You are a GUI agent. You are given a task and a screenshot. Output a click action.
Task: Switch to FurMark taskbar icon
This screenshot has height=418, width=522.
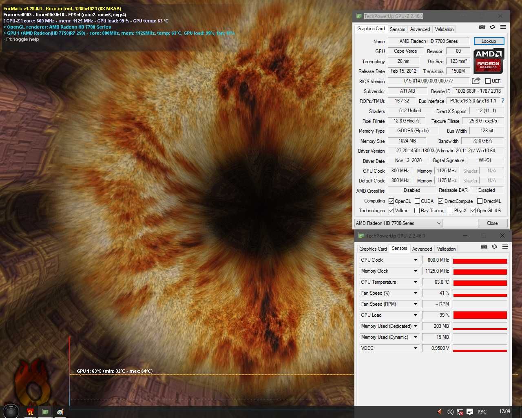click(x=30, y=412)
